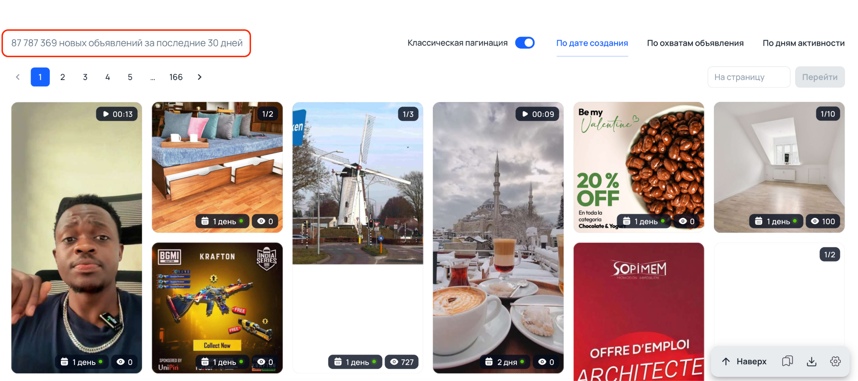Switch to По дате создания tab
Screen dimensions: 858x381
coord(592,43)
